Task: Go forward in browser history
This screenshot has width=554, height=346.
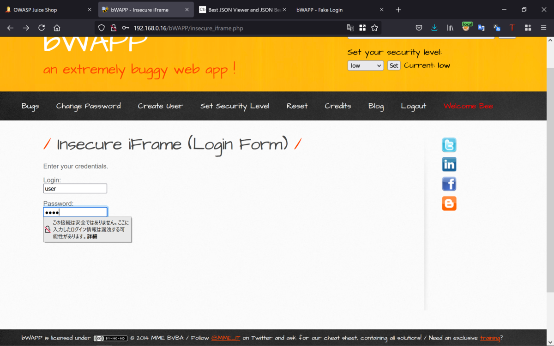Action: pos(26,28)
